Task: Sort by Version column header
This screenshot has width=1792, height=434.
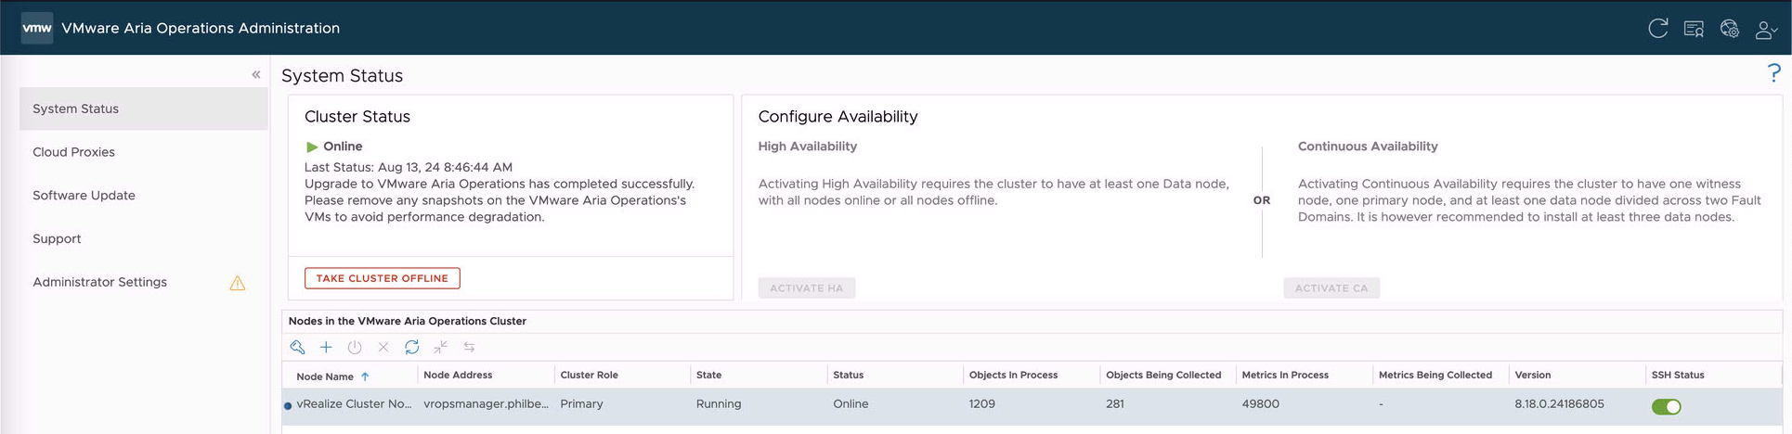Action: pos(1533,375)
